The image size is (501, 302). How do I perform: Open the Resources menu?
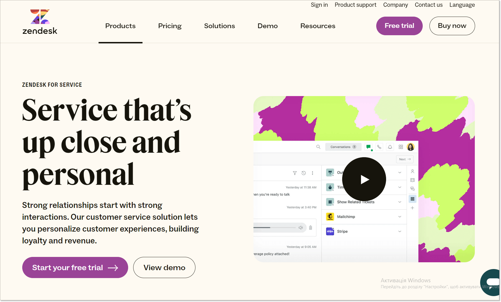[318, 26]
